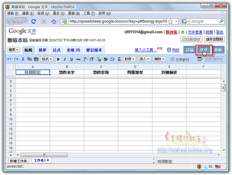
Task: Open back/forward history dropdown arrow
Action: pyautogui.click(x=26, y=21)
